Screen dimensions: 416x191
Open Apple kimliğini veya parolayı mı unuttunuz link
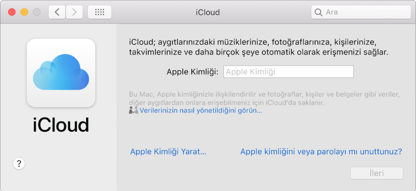321,152
